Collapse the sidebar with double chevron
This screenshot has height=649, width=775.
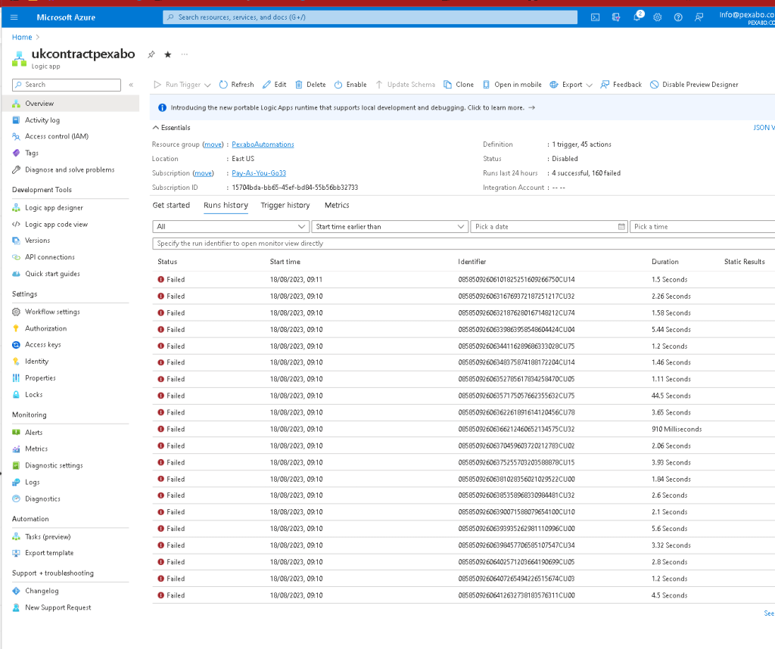[131, 85]
